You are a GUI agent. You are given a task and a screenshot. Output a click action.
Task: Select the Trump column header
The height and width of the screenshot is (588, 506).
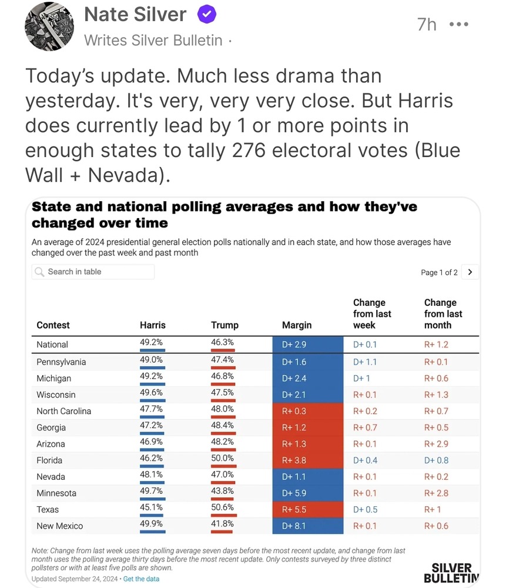click(x=224, y=325)
